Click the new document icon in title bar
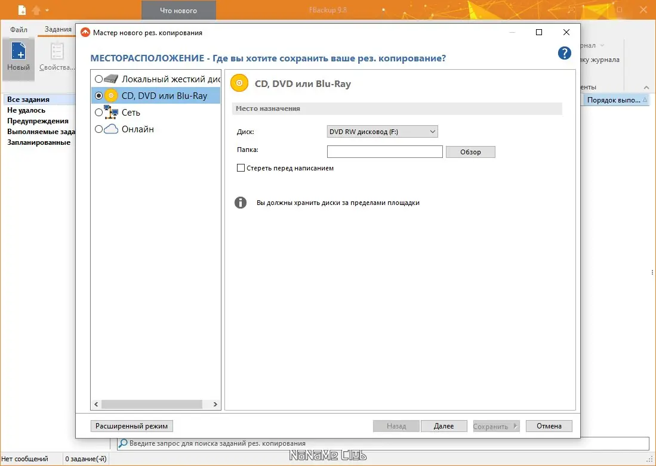The image size is (656, 466). click(21, 10)
